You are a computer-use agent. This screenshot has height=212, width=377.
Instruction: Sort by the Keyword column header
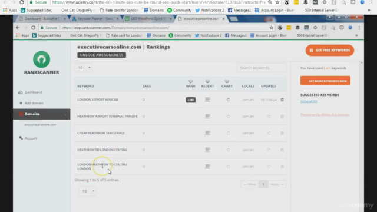click(85, 86)
